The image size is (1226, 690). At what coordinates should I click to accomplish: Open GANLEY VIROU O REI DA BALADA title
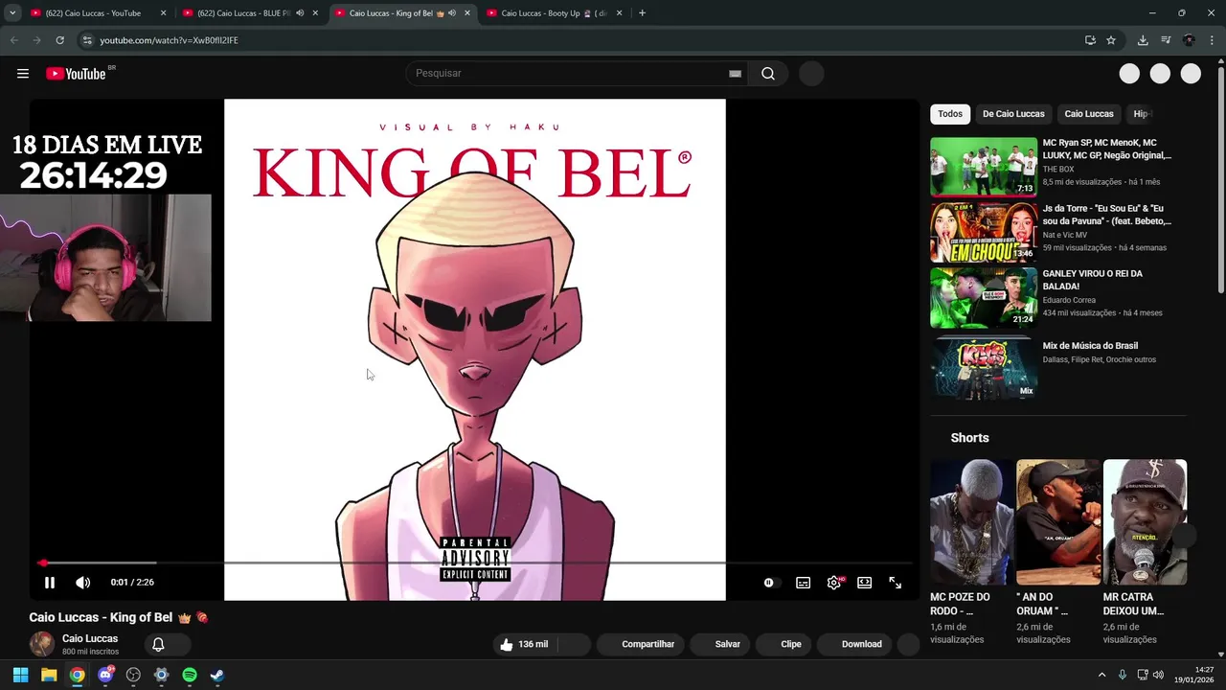tap(1092, 280)
